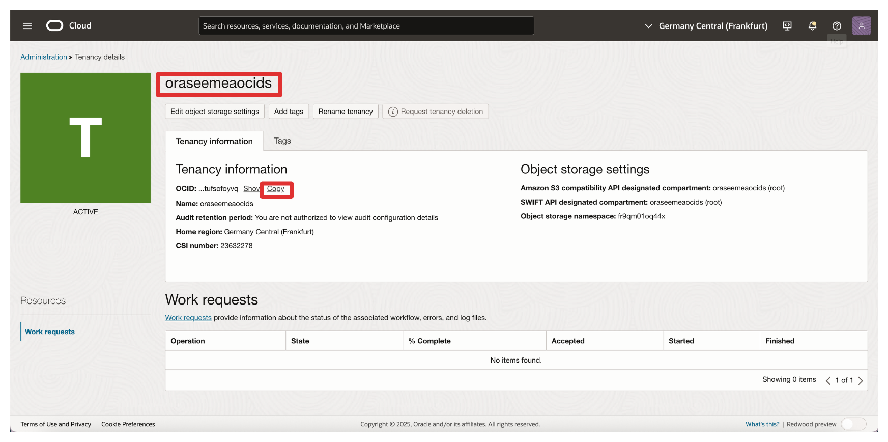
Task: Open the Cloud Shell developer tools icon
Action: pos(787,26)
